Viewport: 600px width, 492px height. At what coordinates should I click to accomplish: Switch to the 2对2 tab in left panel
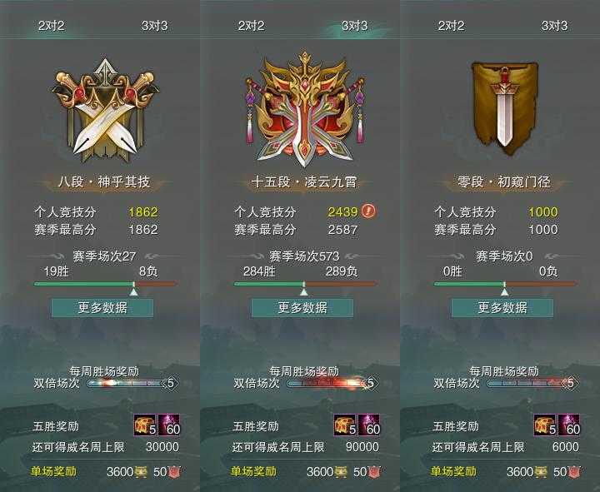[52, 26]
